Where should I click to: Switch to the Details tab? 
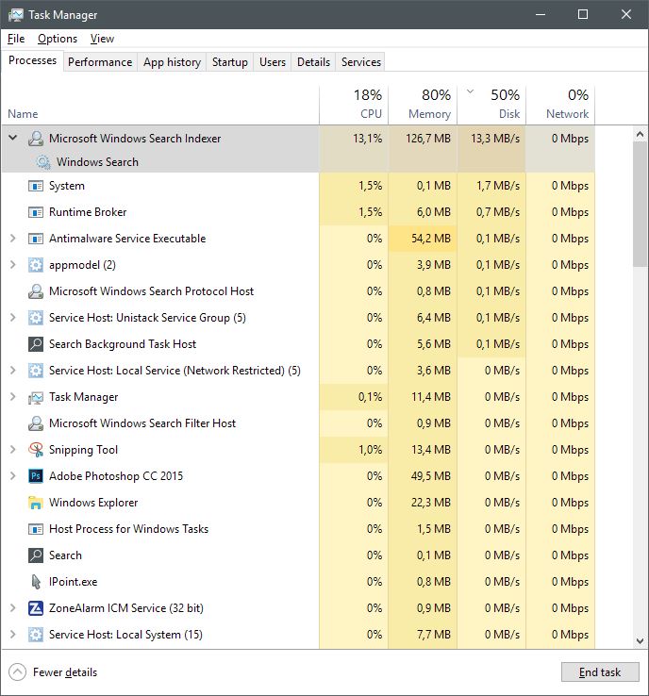(313, 62)
